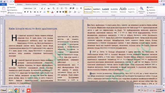Toggle strikethrough formatting
165x93 pixels.
(x=35, y=12)
